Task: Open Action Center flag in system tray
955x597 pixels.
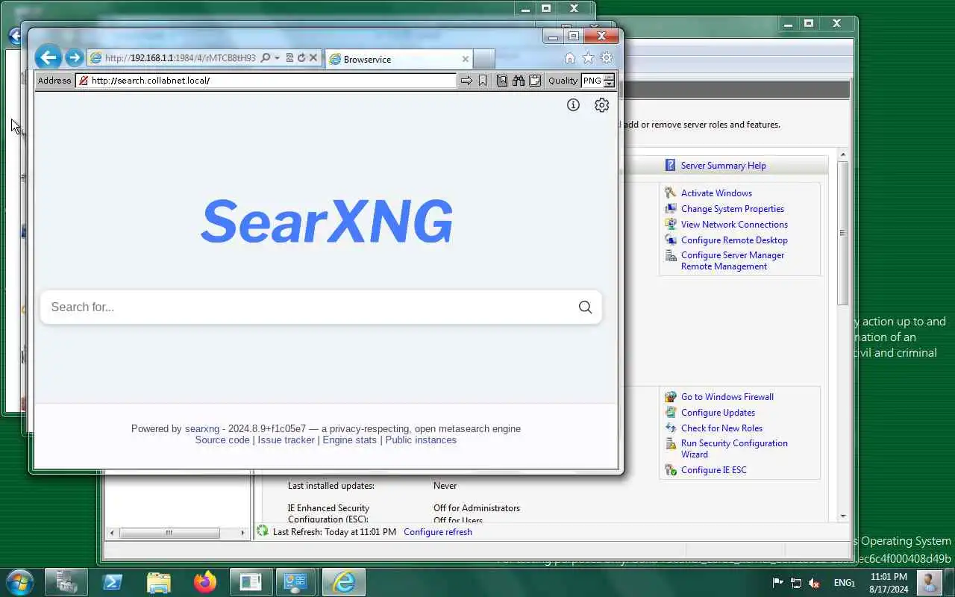Action: click(x=777, y=583)
